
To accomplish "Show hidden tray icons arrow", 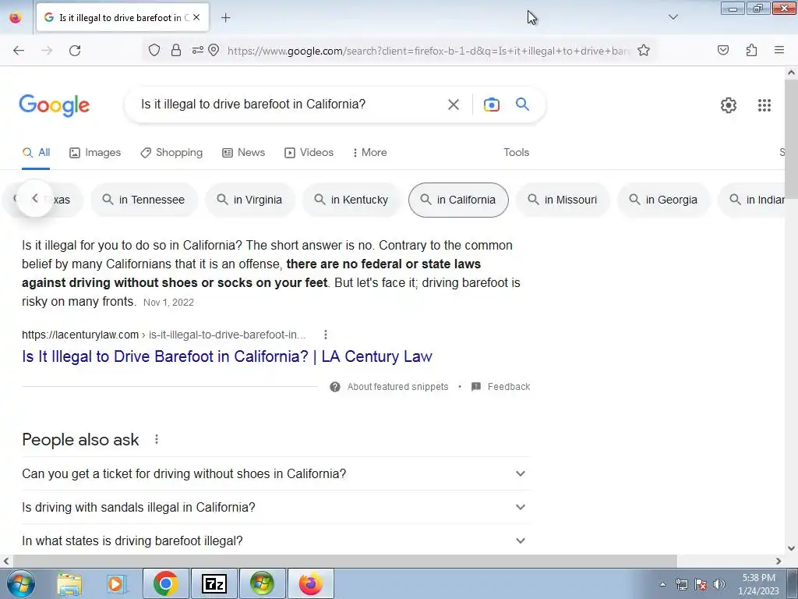I will [x=662, y=585].
